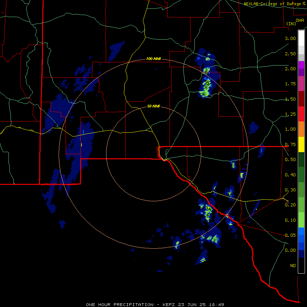
Task: Click the 2.00 scale value
Action: point(290,69)
